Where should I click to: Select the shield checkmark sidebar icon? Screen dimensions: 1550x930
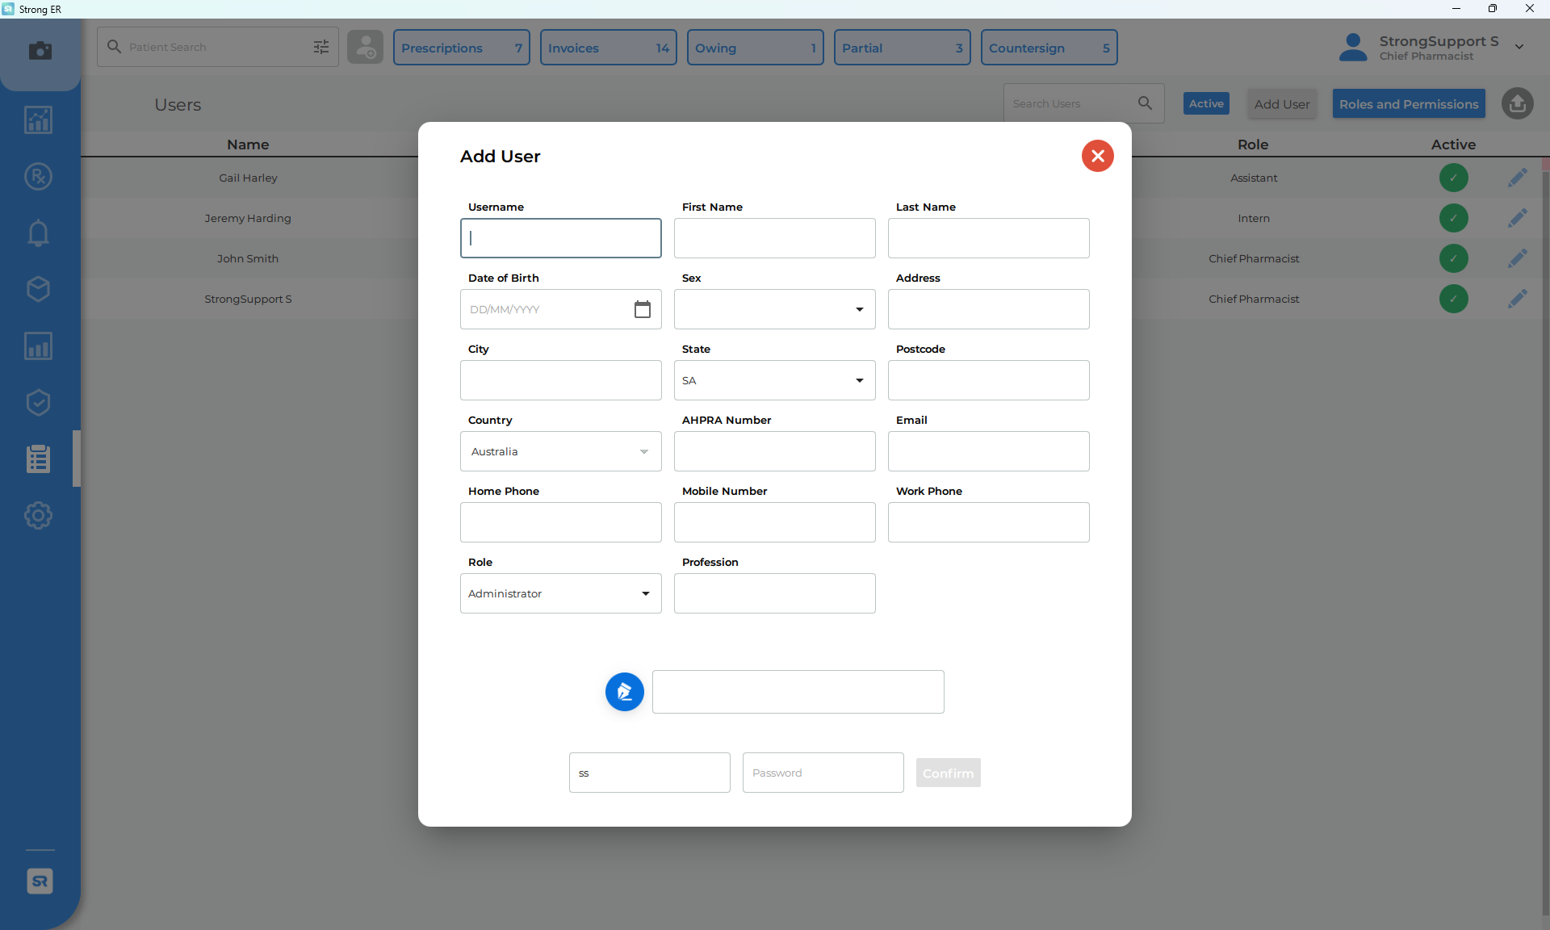point(38,403)
